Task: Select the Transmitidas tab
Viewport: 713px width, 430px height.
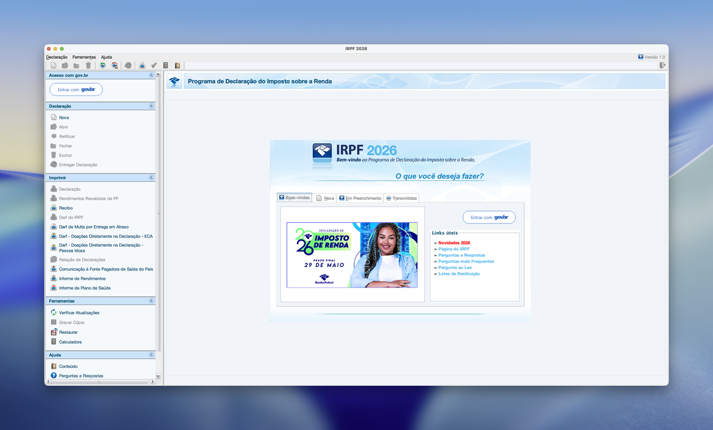Action: pos(401,197)
